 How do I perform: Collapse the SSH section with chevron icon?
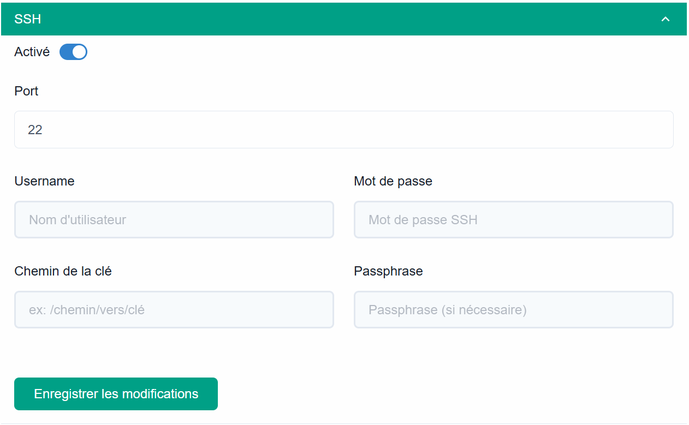tap(665, 19)
